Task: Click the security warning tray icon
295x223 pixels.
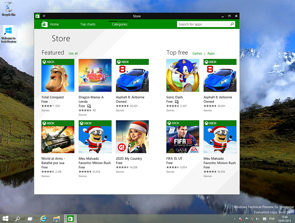Action: point(240,219)
